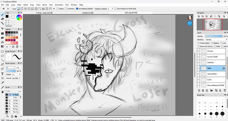This screenshot has height=121, width=228.
Task: Select the Lasso selection tool
Action: 2,56
